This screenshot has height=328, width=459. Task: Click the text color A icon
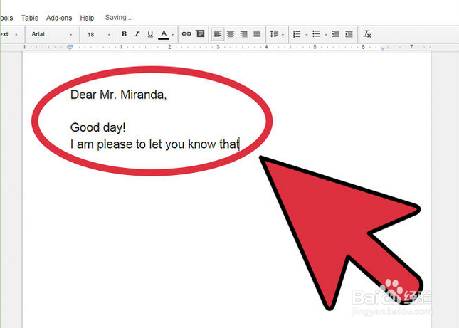(164, 34)
